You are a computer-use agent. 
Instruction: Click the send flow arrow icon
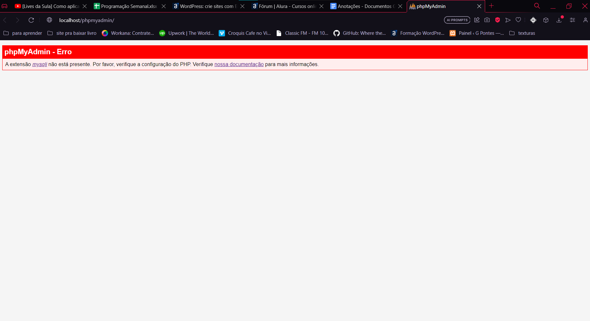click(x=508, y=20)
